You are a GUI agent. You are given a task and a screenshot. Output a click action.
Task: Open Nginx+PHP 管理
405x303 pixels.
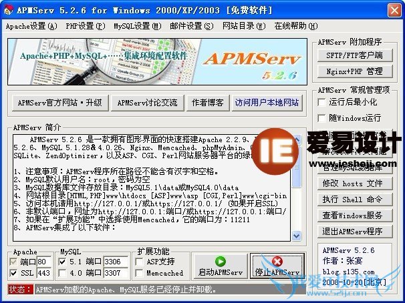click(355, 71)
